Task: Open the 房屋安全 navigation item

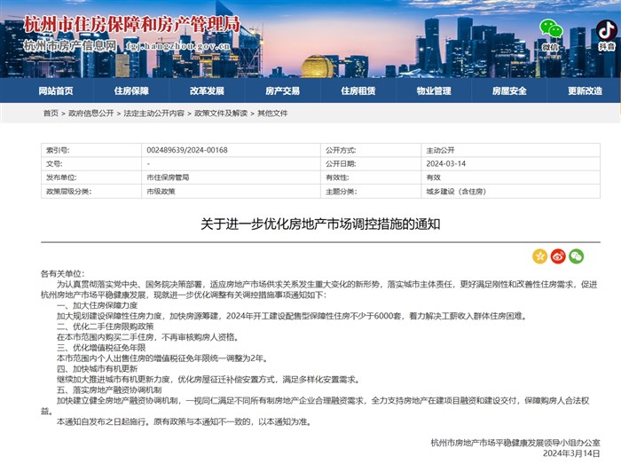Action: [x=510, y=90]
